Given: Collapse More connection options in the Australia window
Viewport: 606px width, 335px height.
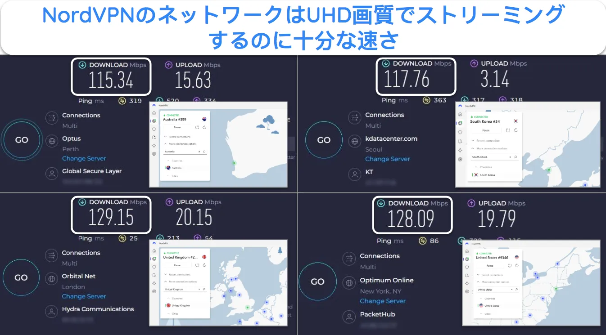Looking at the screenshot, I should [180, 144].
